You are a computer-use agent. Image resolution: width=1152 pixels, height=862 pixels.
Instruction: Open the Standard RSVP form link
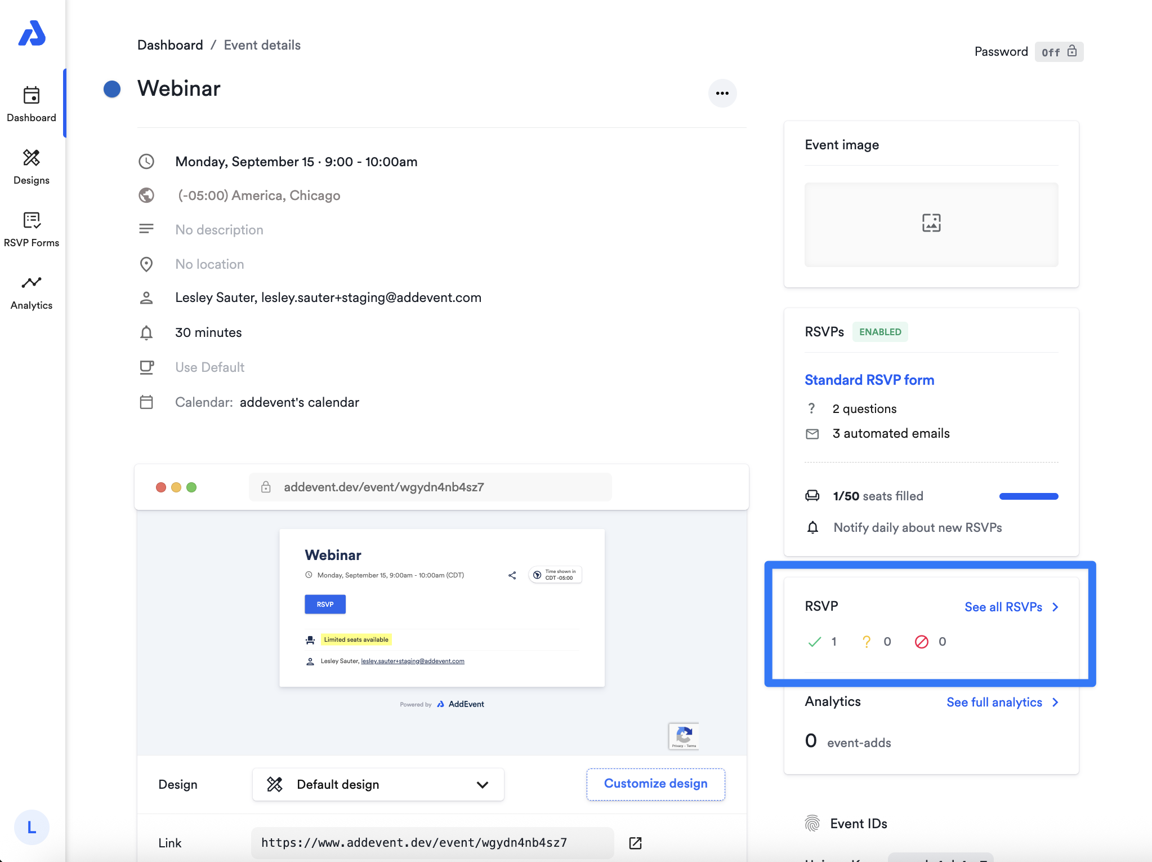coord(869,380)
